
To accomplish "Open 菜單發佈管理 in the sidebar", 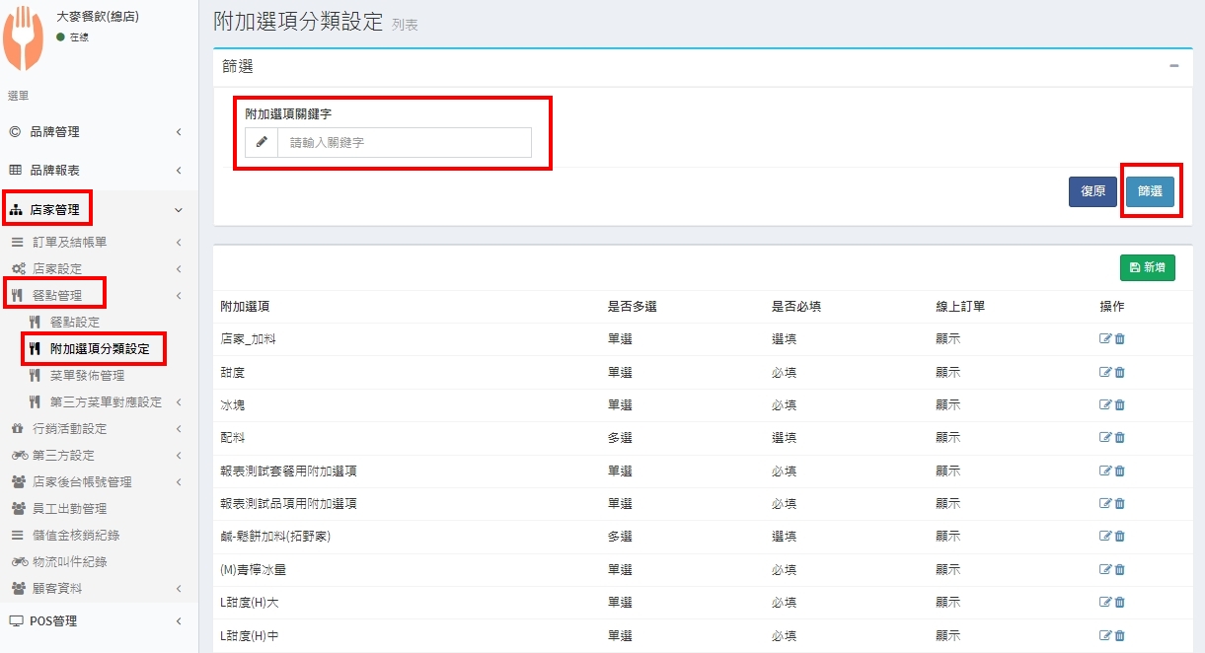I will click(x=87, y=376).
